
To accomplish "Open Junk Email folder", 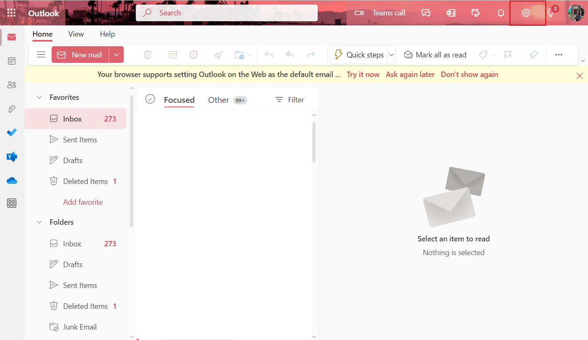I will click(x=75, y=327).
